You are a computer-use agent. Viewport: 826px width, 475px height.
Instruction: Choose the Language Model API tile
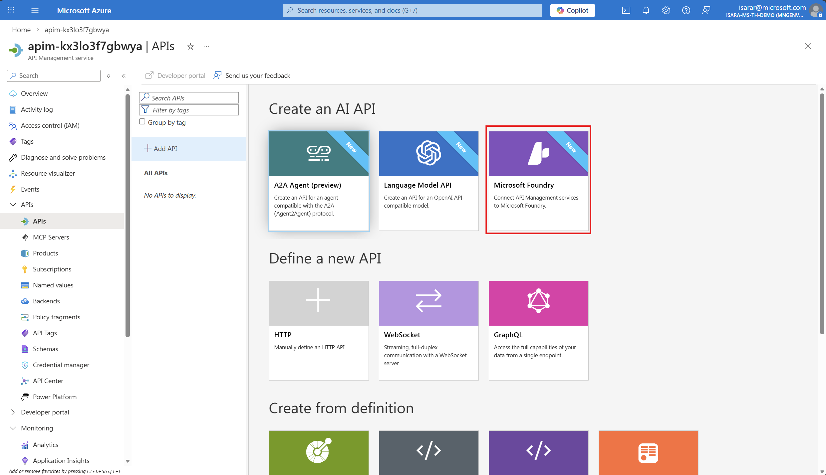[429, 181]
